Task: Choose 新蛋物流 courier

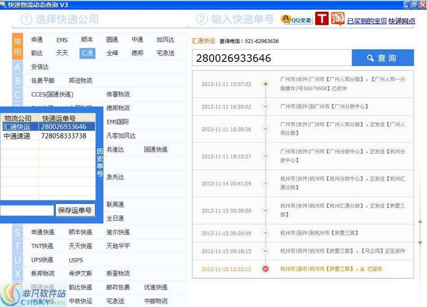Action: tap(118, 273)
